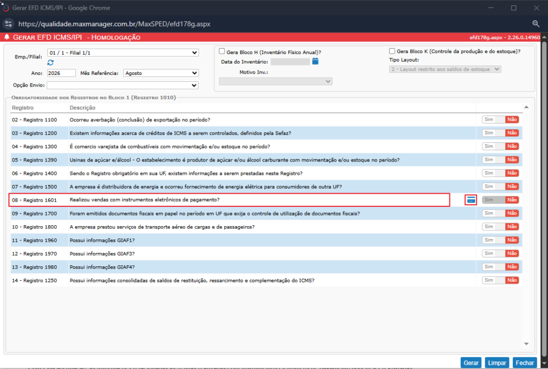Select row '03 - Registro 1200'

267,133
